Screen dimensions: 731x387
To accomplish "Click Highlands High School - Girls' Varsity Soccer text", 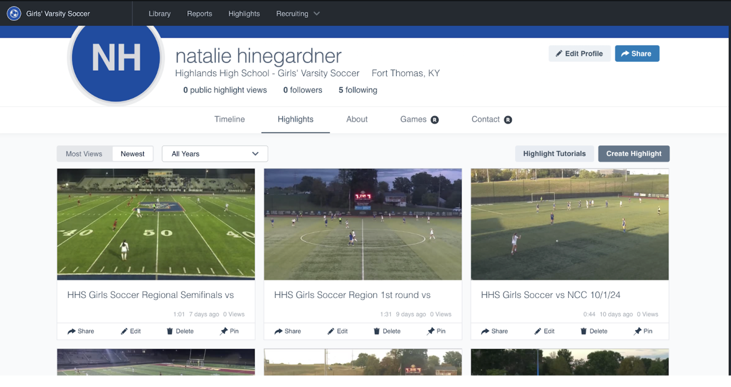I will tap(267, 73).
